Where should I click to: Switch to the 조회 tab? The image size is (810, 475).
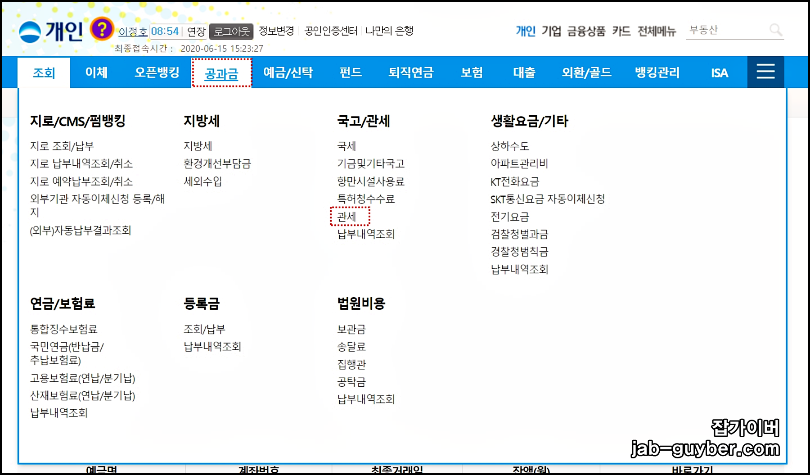coord(44,72)
